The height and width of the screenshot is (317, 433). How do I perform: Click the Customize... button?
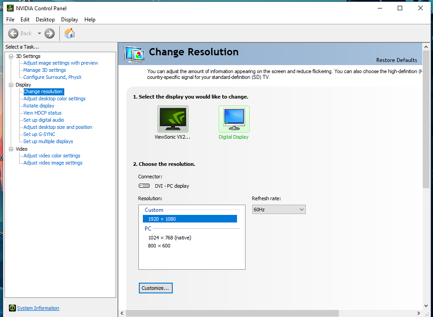click(156, 288)
